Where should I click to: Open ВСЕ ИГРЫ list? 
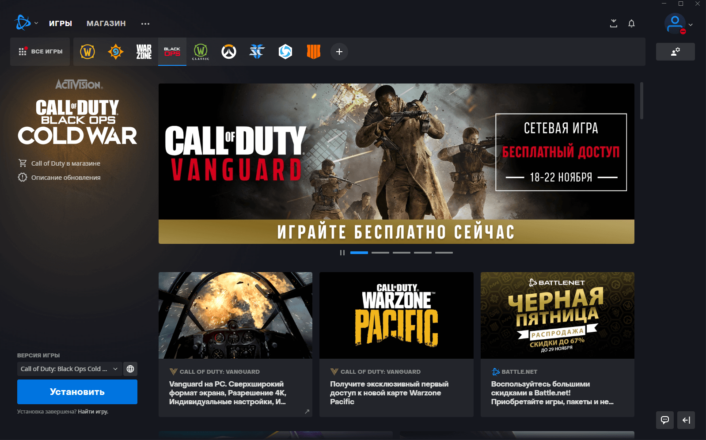click(40, 52)
